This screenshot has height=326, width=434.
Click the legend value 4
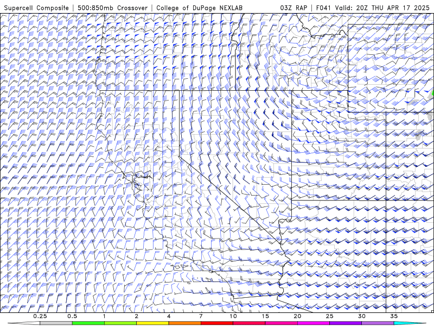(169, 316)
